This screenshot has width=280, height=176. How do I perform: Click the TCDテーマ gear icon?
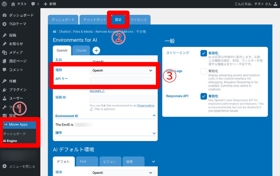[5, 24]
